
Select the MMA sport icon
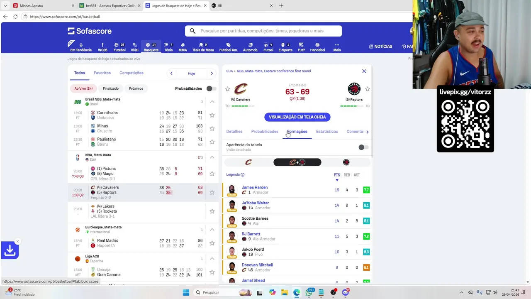click(x=183, y=47)
